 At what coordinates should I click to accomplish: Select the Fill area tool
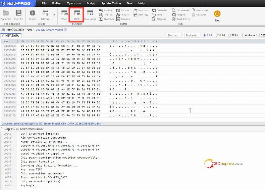coord(123,11)
